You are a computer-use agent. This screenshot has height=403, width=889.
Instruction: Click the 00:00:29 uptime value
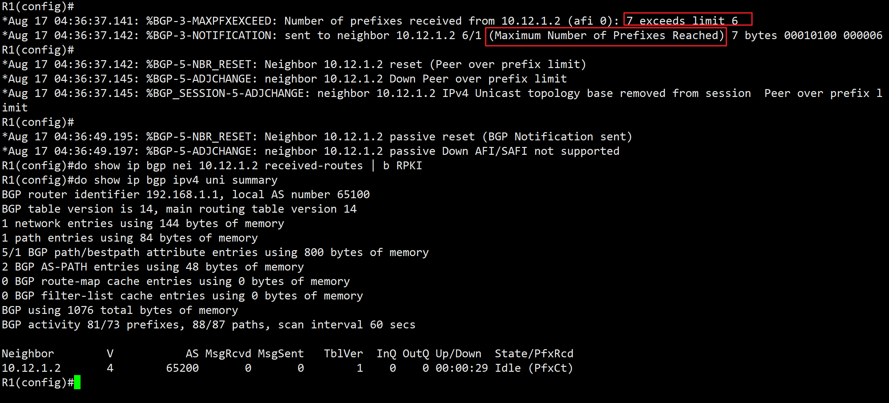461,368
